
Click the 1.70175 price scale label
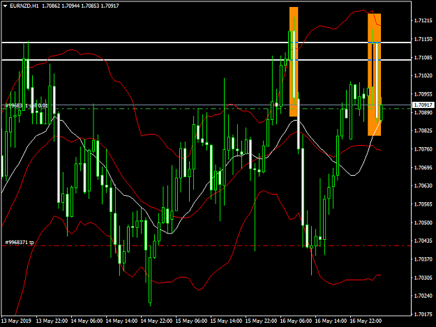(x=423, y=314)
